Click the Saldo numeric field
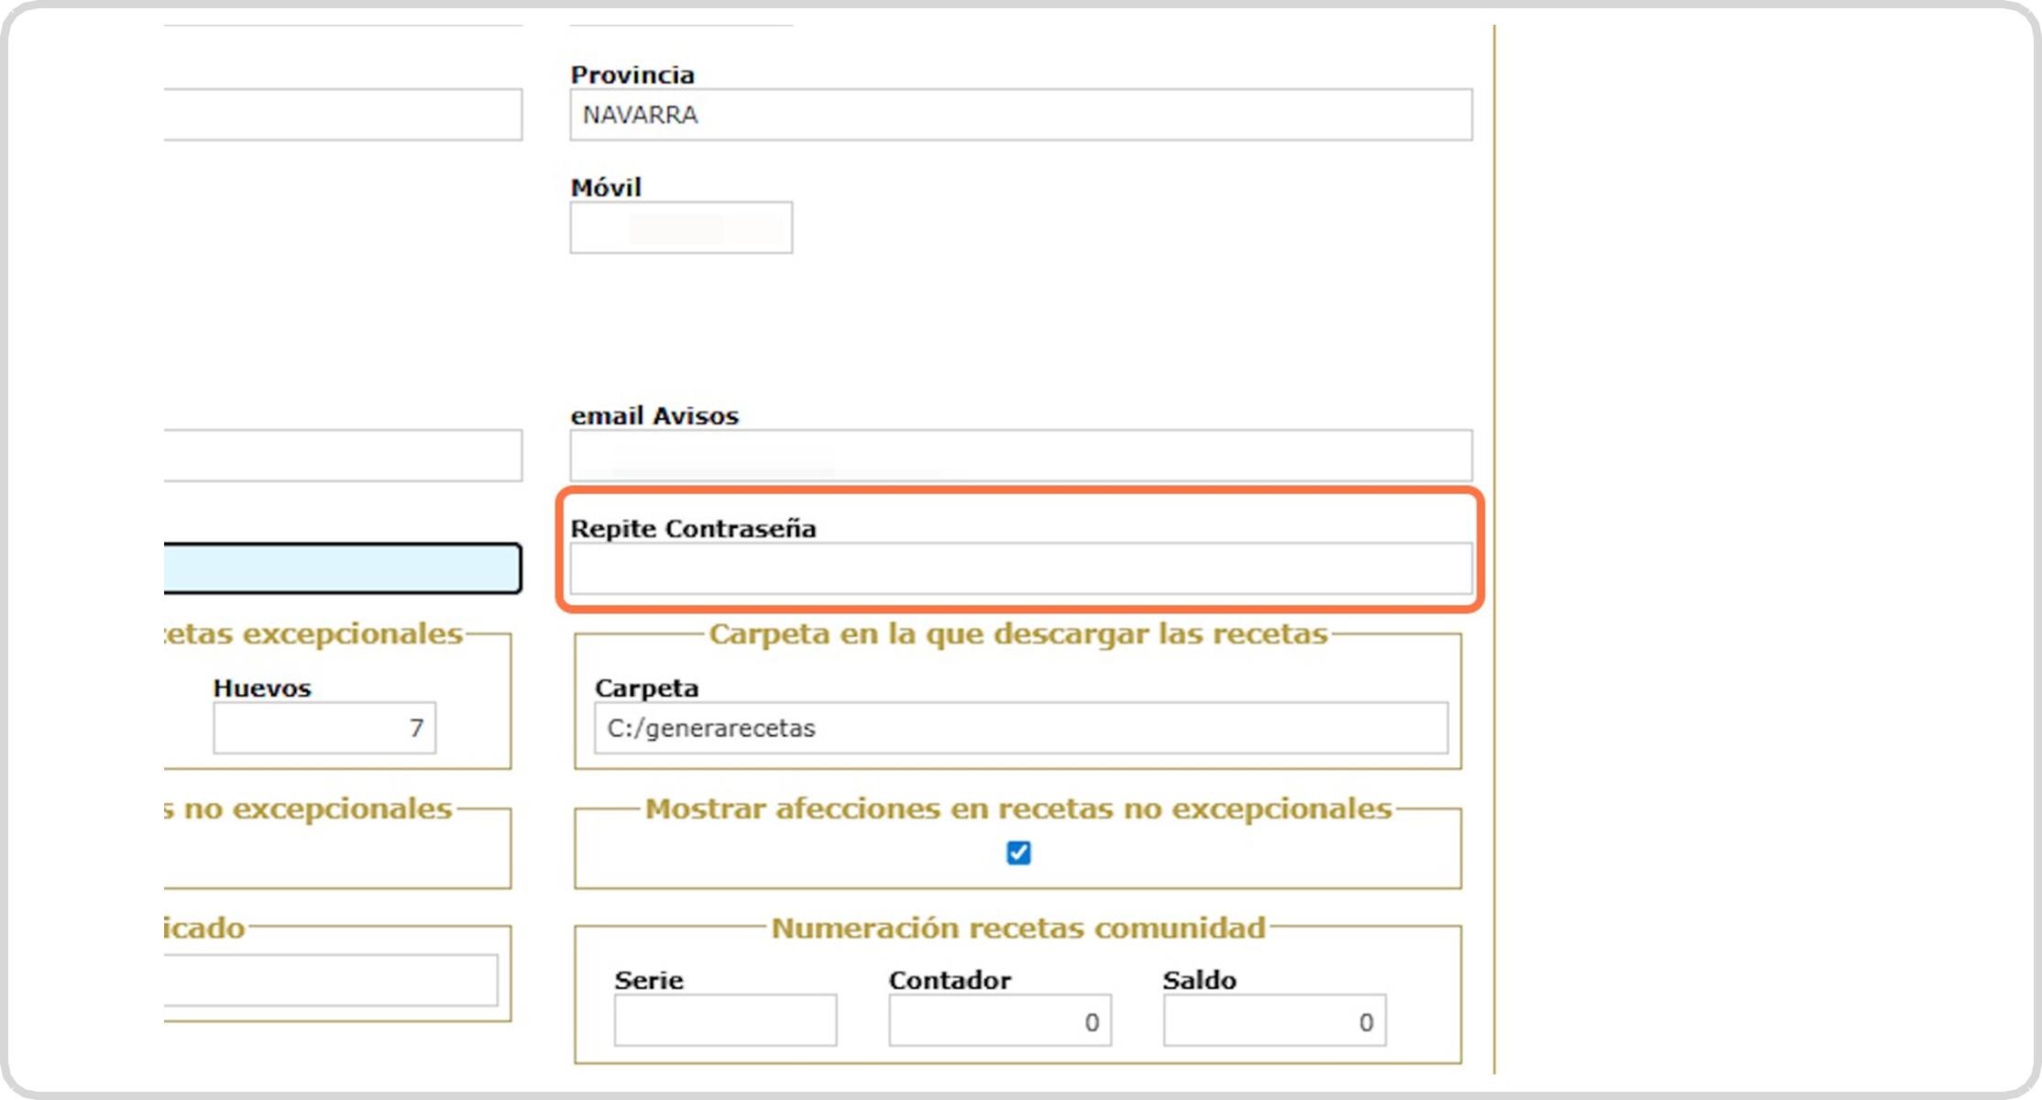 point(1274,1020)
